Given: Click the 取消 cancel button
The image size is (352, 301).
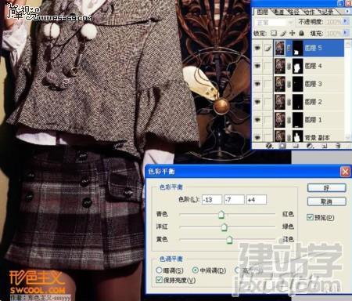Looking at the screenshot, I should [x=326, y=201].
